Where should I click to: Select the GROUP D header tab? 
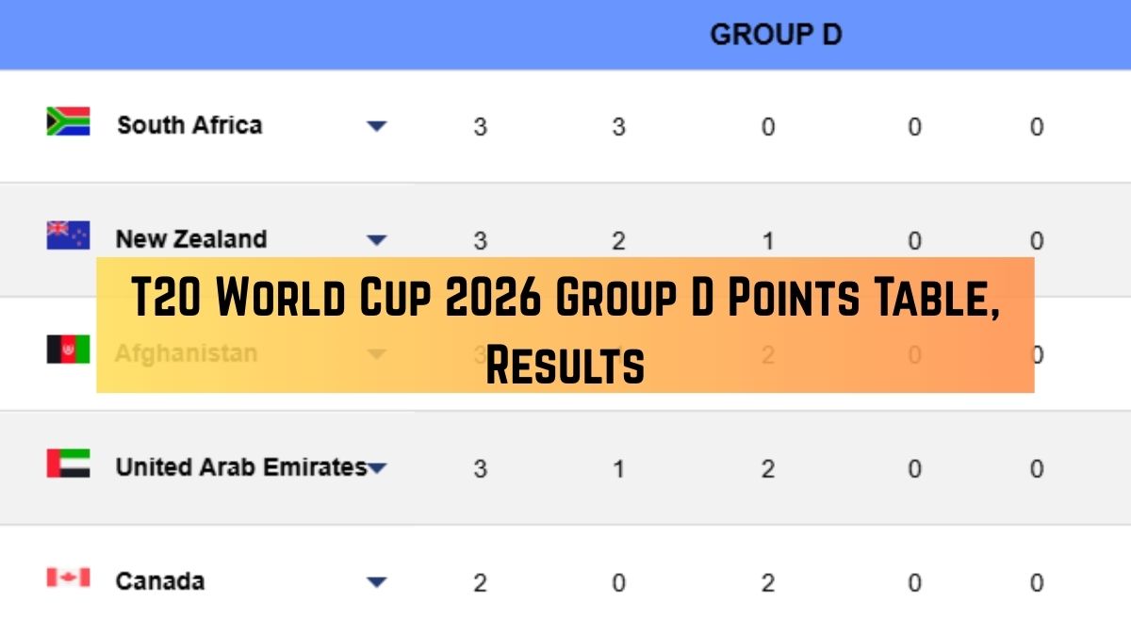point(776,35)
